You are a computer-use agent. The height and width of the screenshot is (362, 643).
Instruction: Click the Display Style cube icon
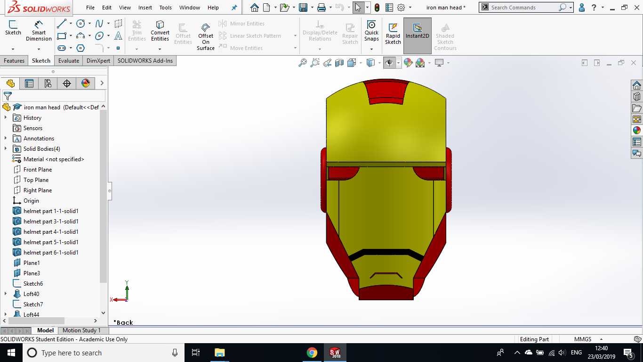(x=371, y=63)
